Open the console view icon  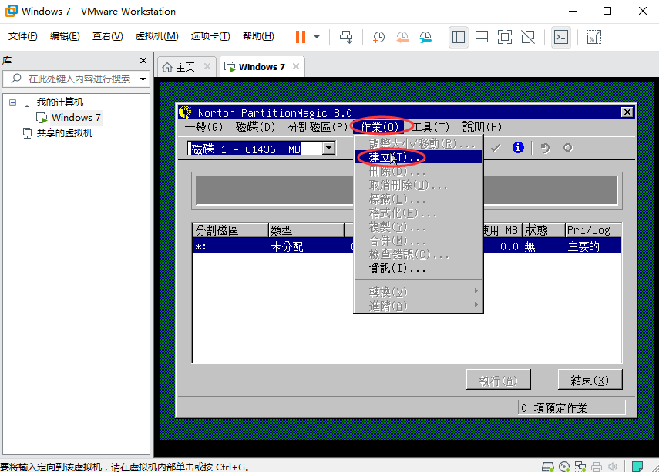[x=561, y=37]
